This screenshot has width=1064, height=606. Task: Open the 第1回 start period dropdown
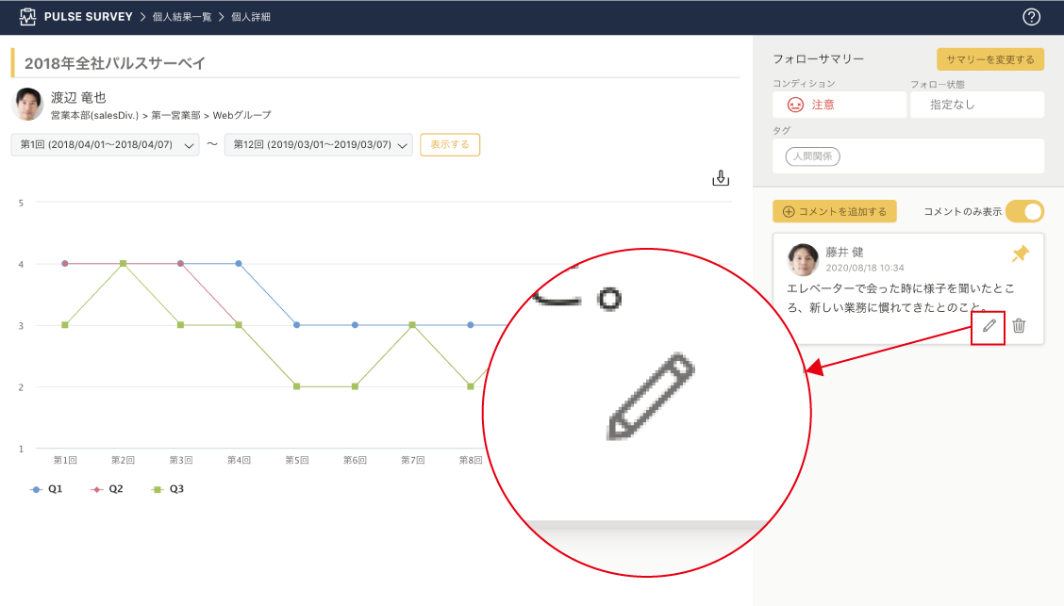[x=105, y=145]
